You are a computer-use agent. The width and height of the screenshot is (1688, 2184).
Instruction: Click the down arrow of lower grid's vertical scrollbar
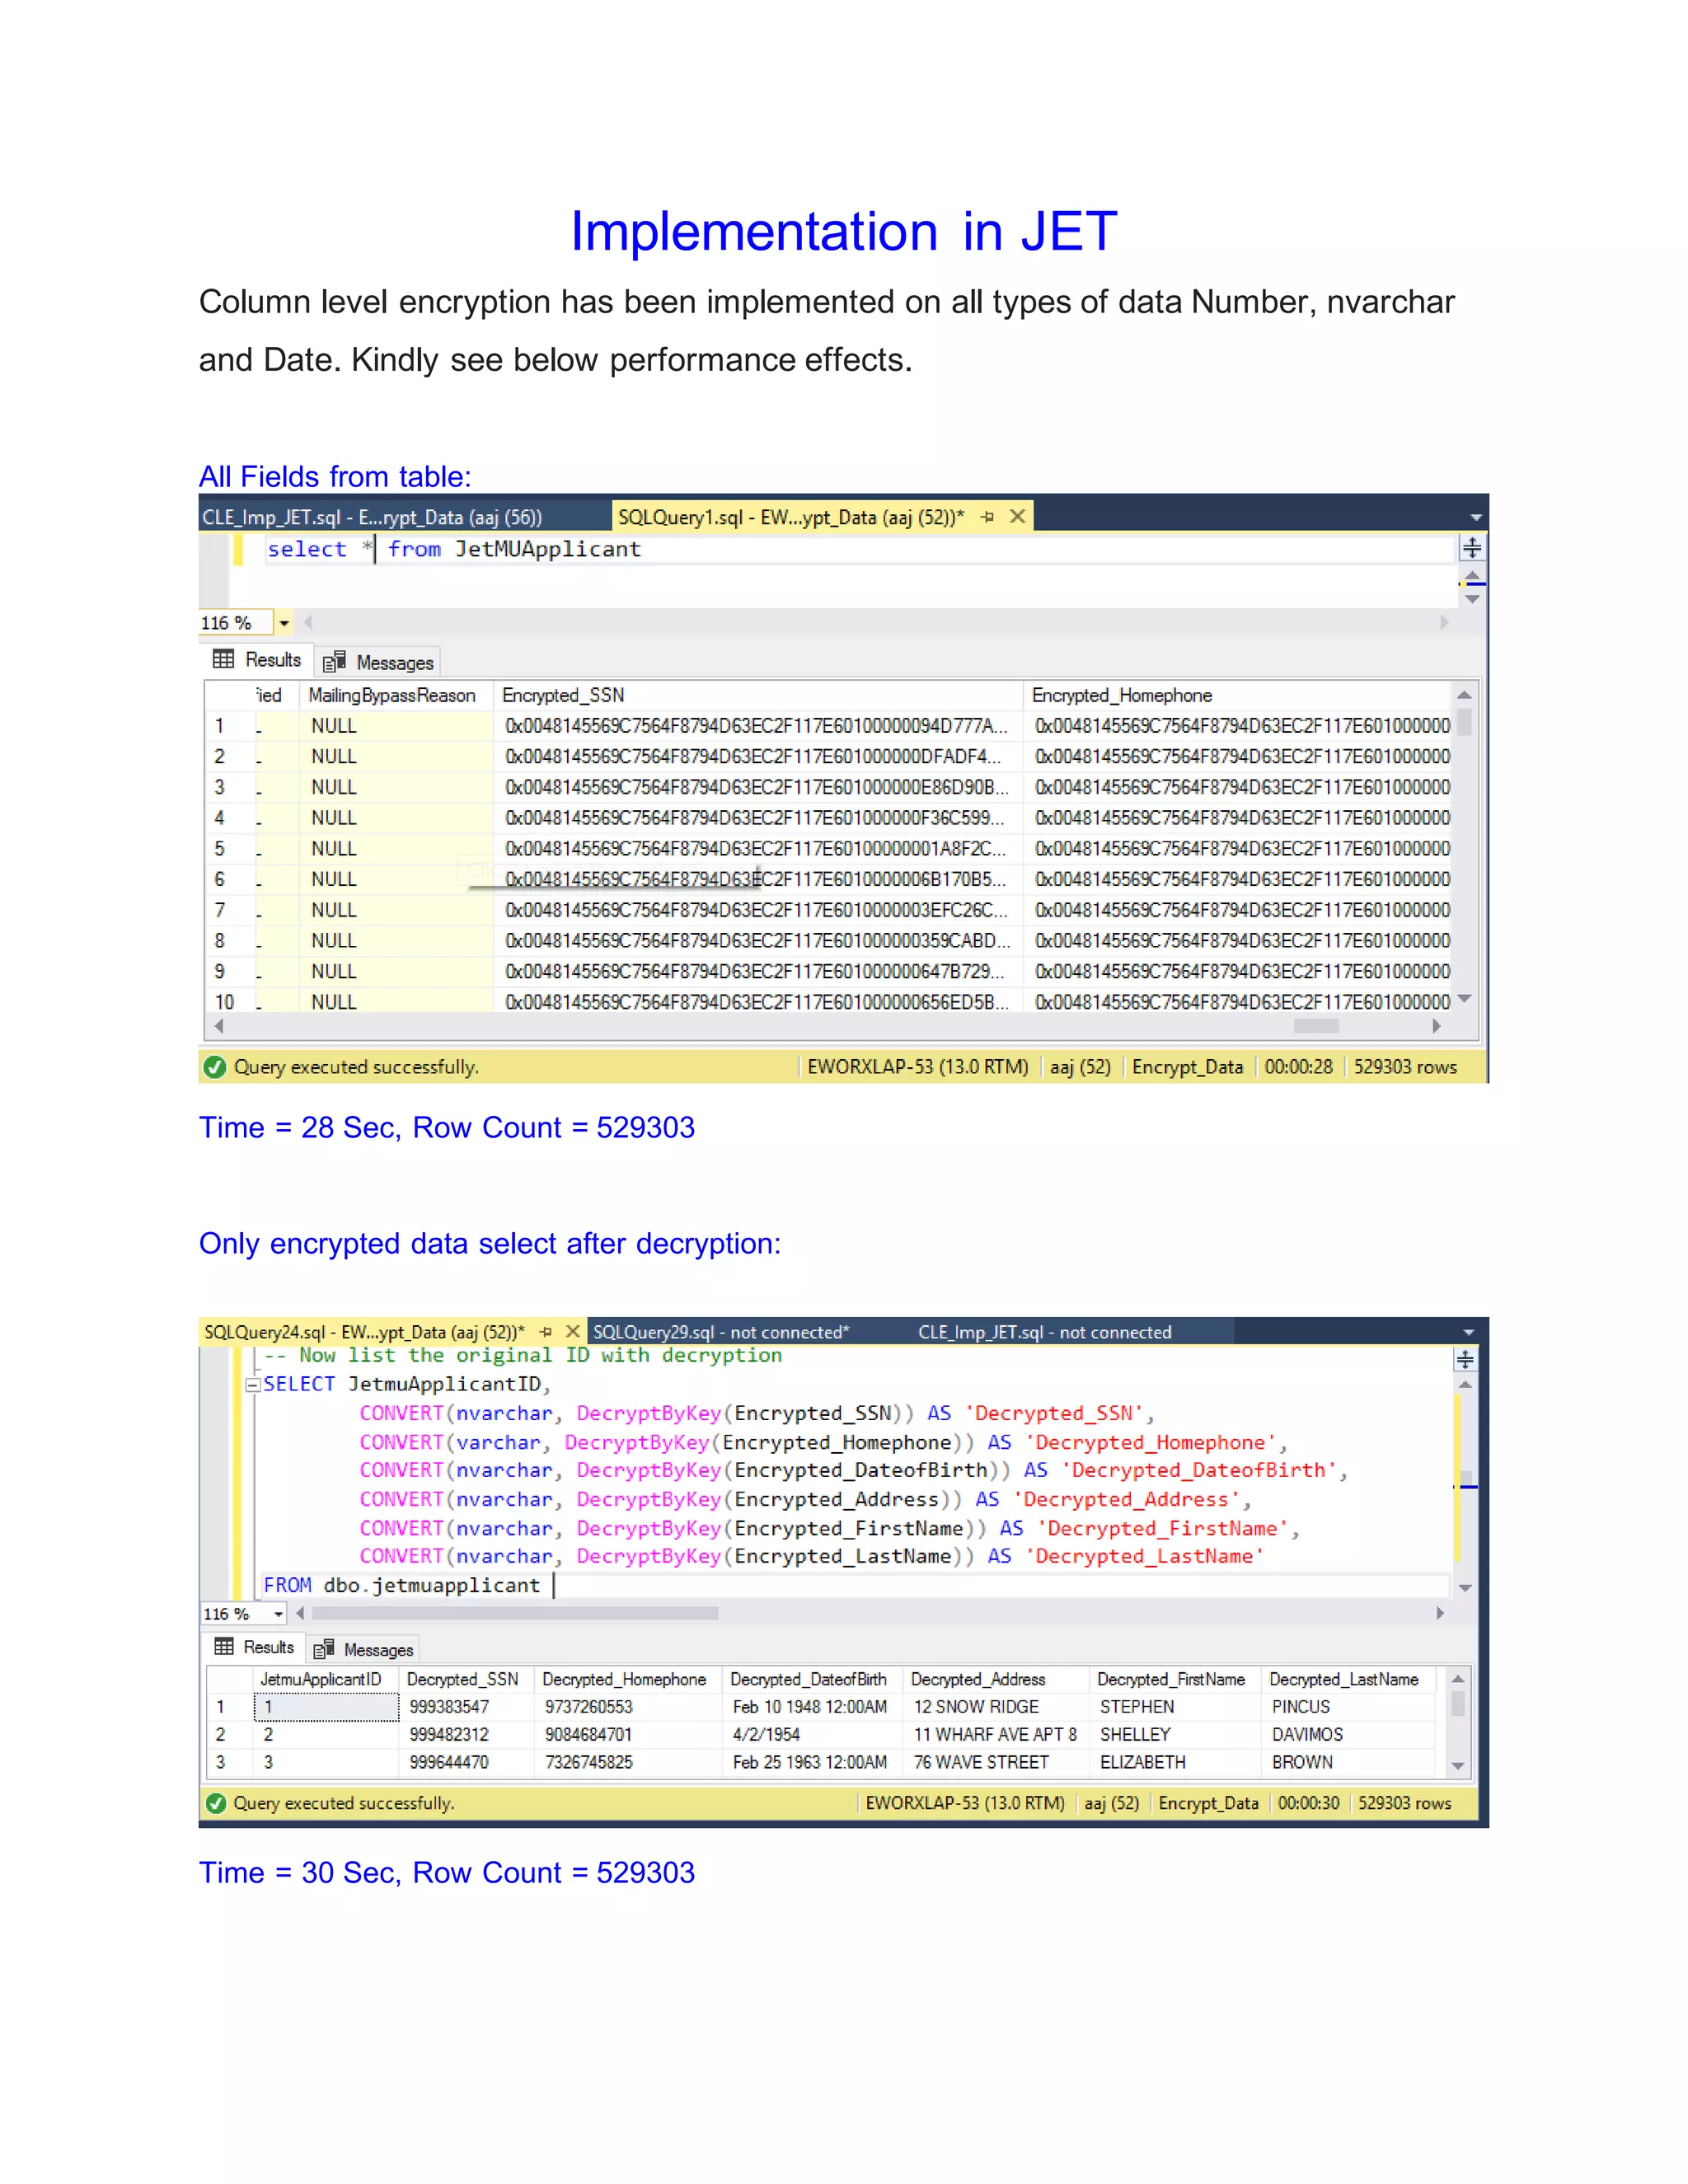[x=1458, y=1766]
